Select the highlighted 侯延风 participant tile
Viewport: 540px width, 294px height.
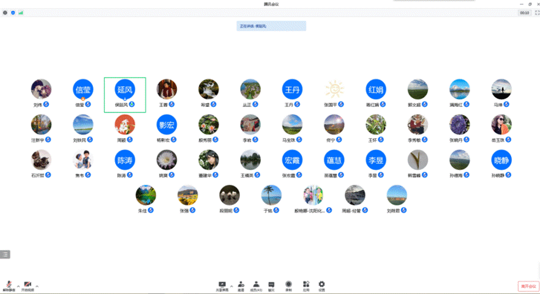[125, 95]
